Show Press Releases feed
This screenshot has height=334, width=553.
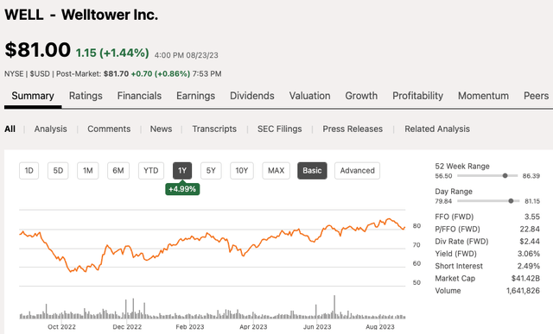pyautogui.click(x=353, y=129)
